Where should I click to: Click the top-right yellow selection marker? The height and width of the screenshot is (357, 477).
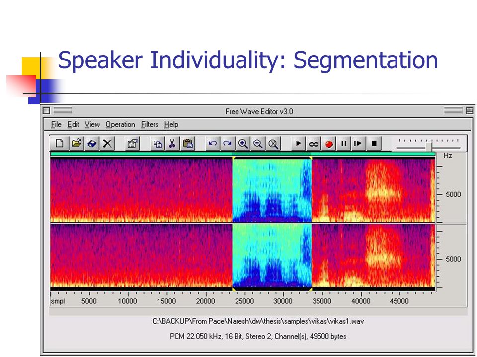(x=310, y=158)
